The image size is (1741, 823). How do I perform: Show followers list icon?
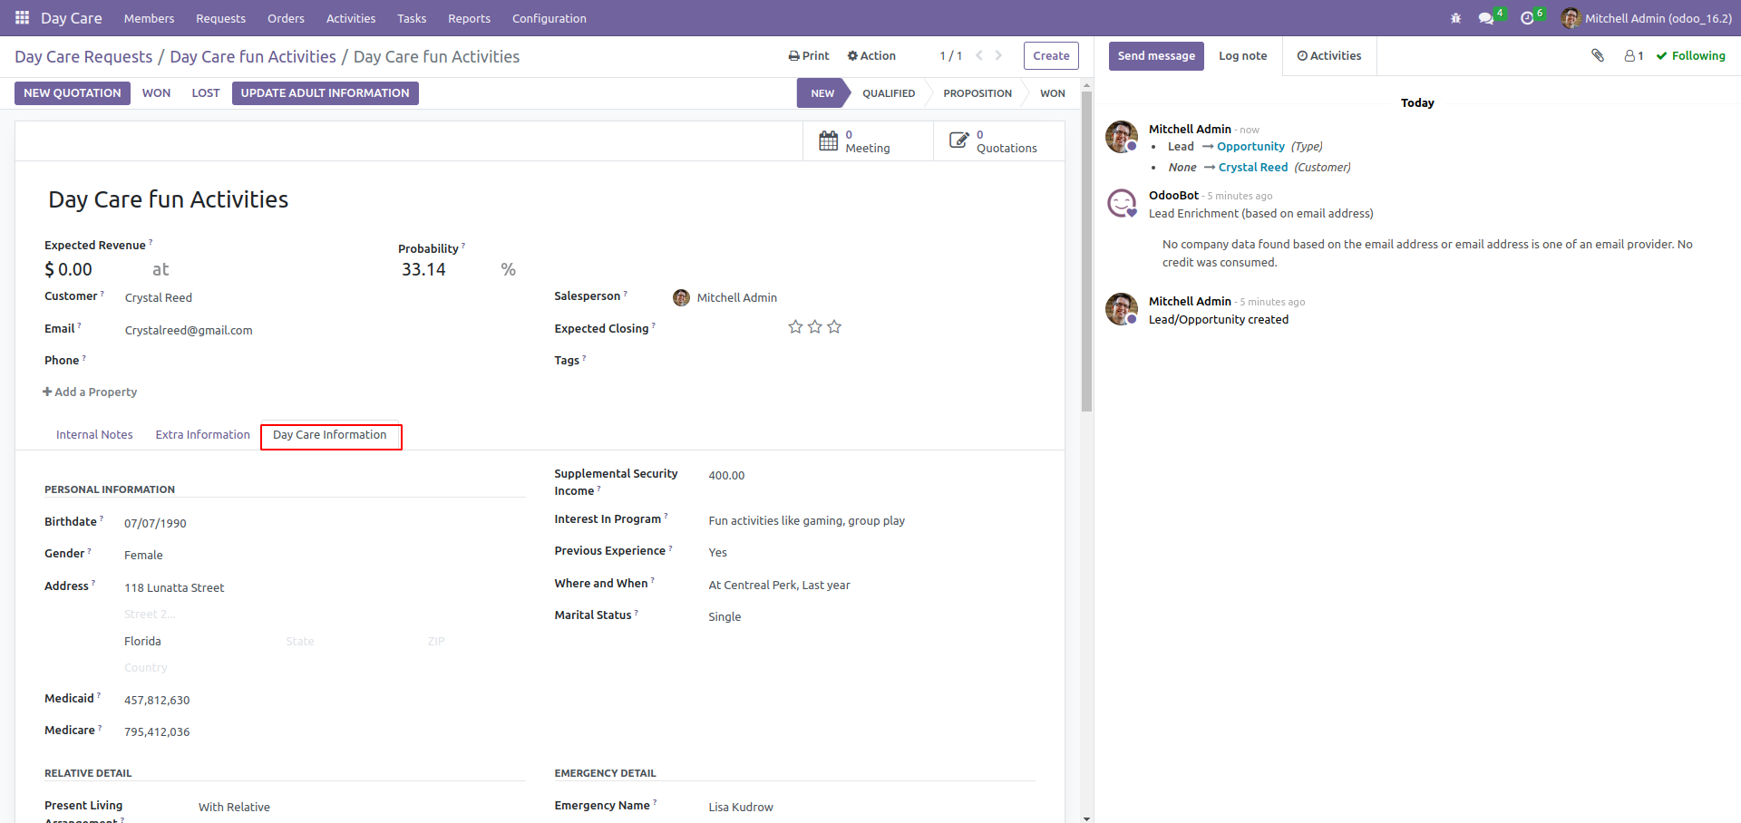[1634, 55]
